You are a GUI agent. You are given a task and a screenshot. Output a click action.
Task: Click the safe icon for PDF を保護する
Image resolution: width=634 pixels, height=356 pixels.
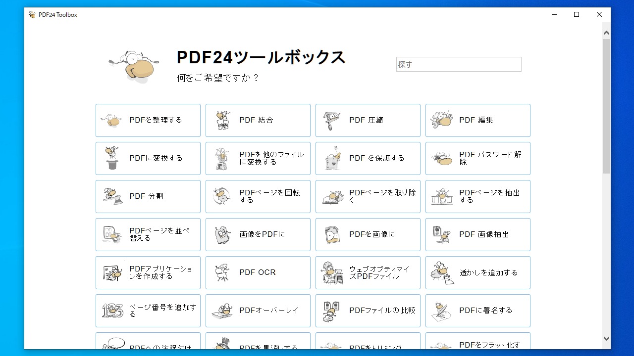(332, 158)
